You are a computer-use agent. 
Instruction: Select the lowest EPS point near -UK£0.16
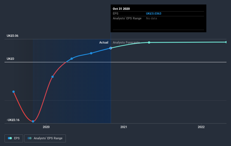pyautogui.click(x=33, y=121)
